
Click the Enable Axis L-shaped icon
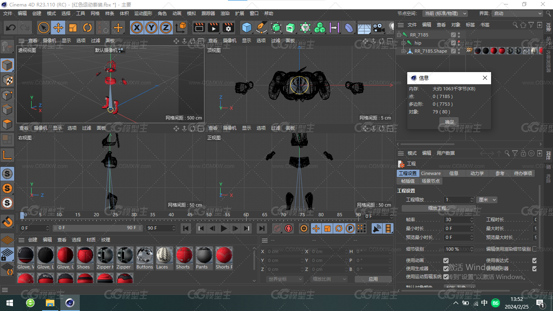click(x=7, y=155)
